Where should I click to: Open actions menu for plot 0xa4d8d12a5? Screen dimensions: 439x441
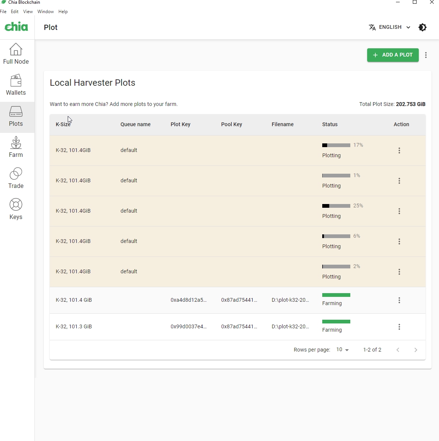point(399,300)
